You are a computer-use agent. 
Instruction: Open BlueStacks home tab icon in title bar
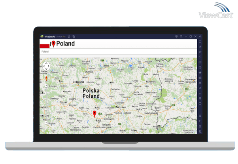pos(69,36)
